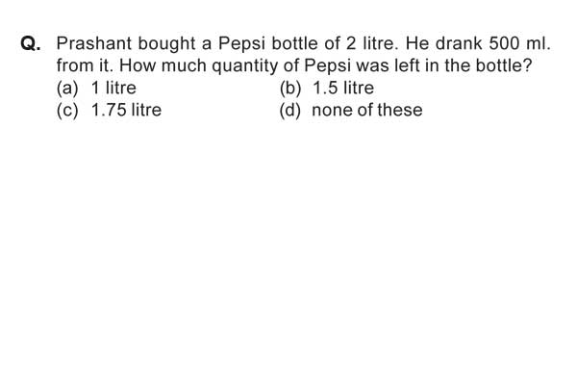
Task: Select answer option (a) 1 litre
Action: (x=96, y=89)
